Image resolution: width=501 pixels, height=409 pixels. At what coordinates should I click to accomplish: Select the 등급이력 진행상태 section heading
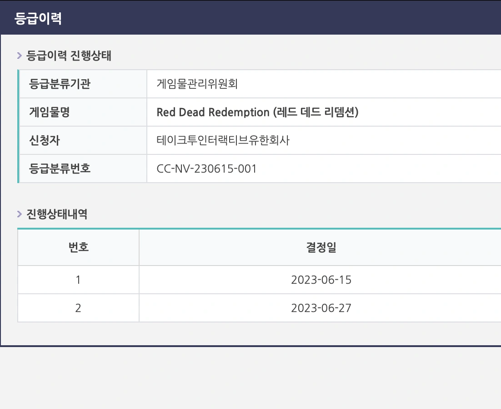(x=69, y=56)
